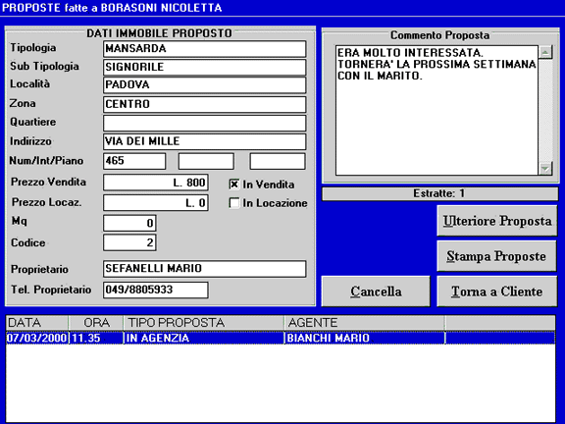This screenshot has height=424, width=565.
Task: Click inside the Commento Proposta text area
Action: 437,110
